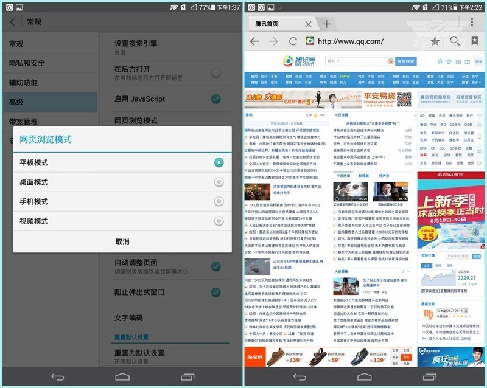
Task: Go back with the browser toolbar back arrow
Action: pyautogui.click(x=254, y=41)
